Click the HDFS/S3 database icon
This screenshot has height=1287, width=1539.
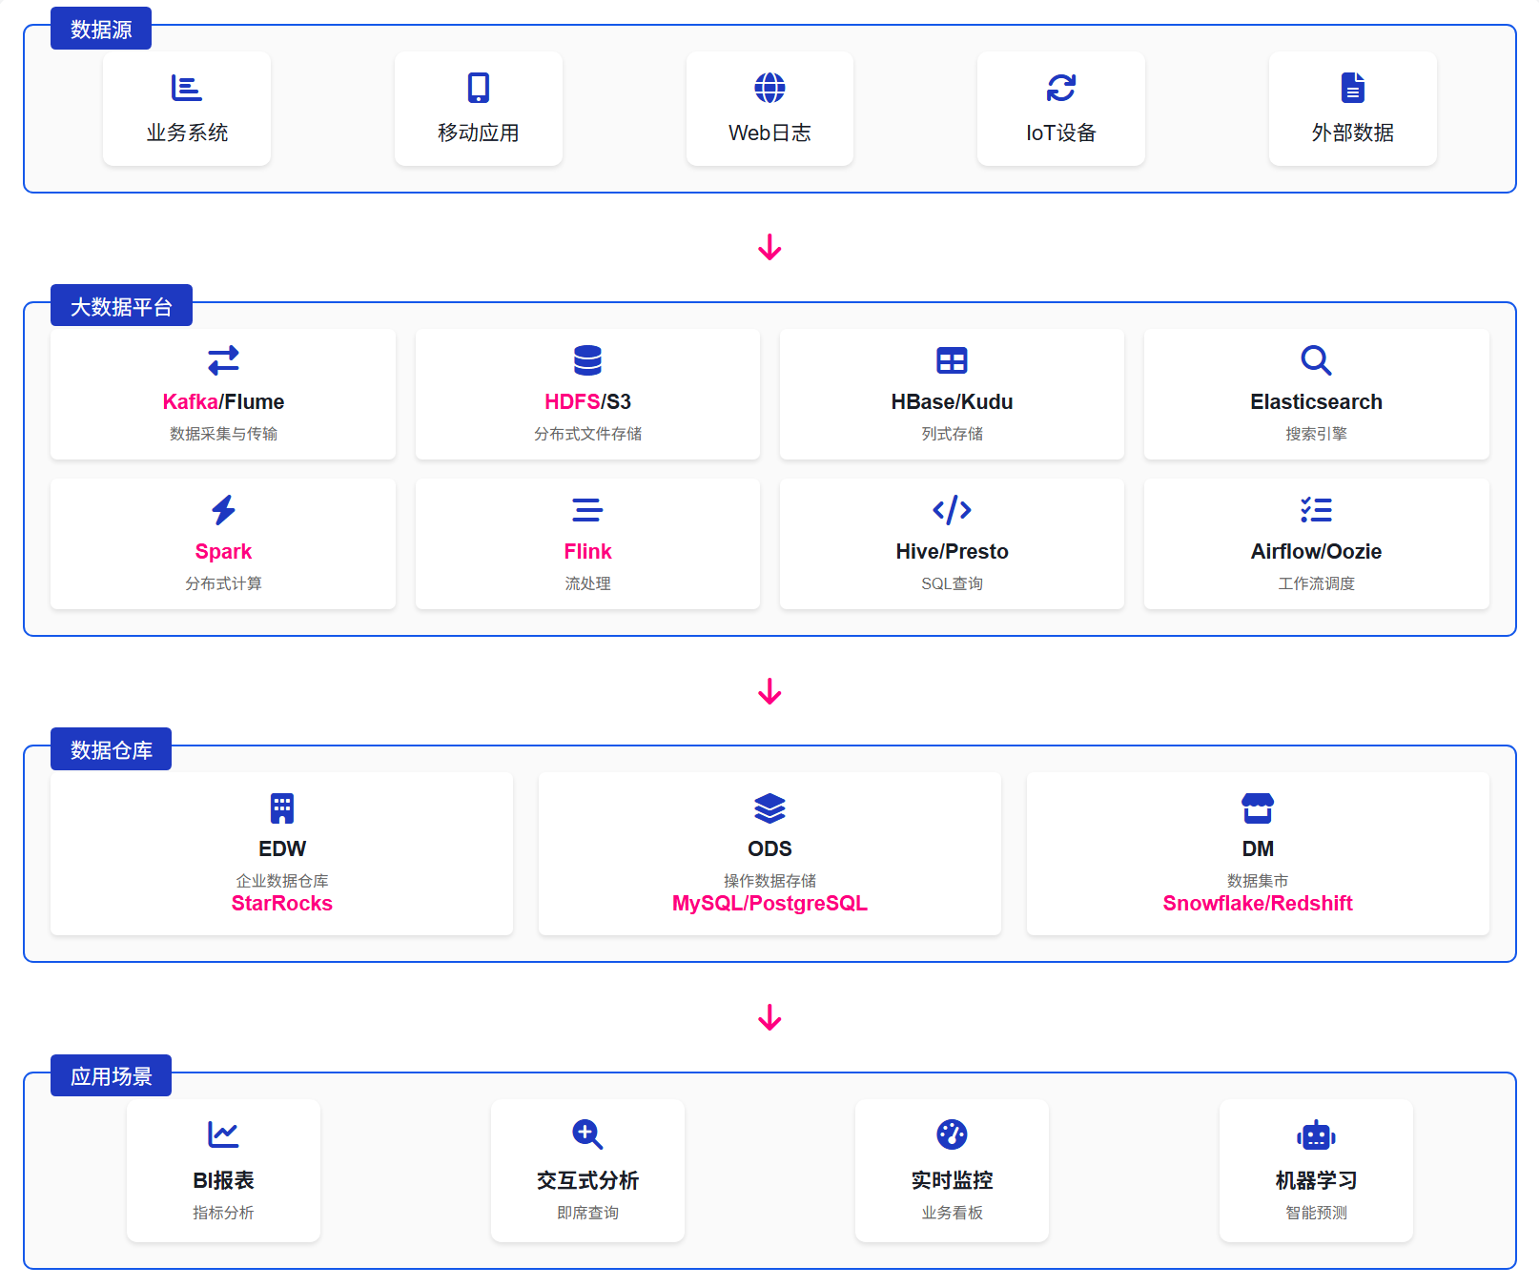[x=587, y=360]
